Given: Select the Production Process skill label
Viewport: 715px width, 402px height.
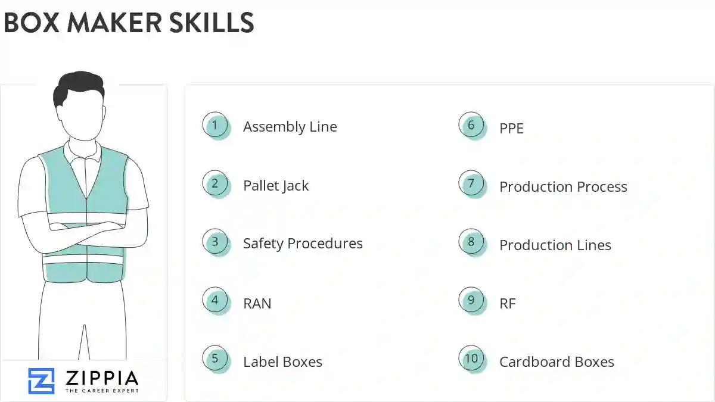Looking at the screenshot, I should (563, 187).
